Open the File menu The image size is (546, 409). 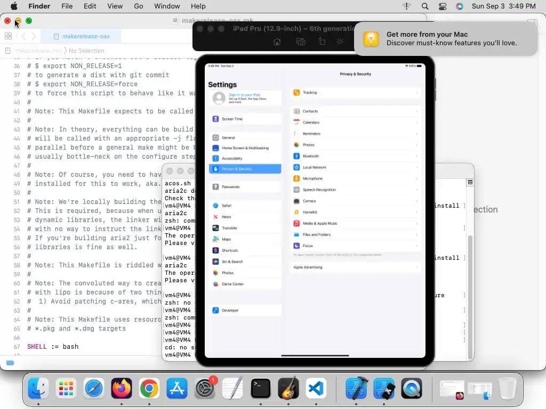pos(67,6)
